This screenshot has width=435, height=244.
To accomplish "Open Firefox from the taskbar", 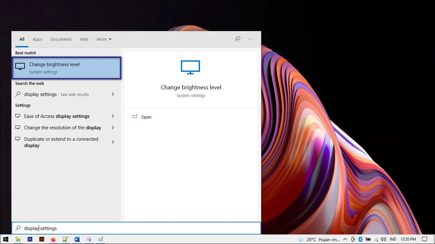I will pyautogui.click(x=53, y=239).
